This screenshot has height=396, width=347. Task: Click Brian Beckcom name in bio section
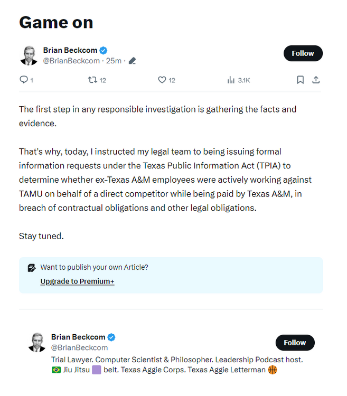tap(78, 337)
